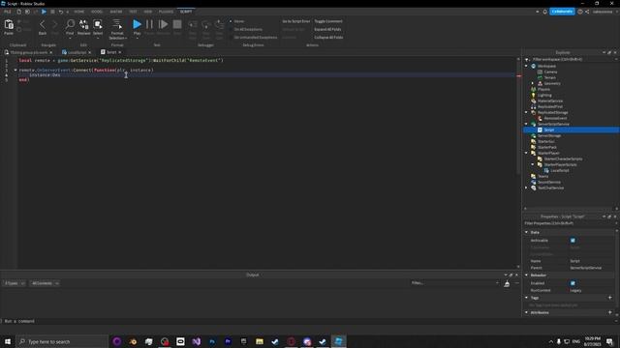Open the Find tool

coord(70,24)
